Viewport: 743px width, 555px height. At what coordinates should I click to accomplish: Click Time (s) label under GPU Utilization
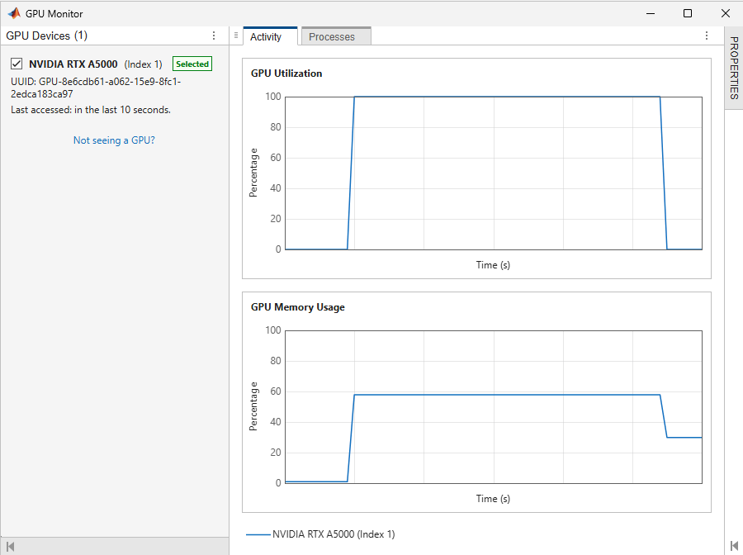[493, 265]
